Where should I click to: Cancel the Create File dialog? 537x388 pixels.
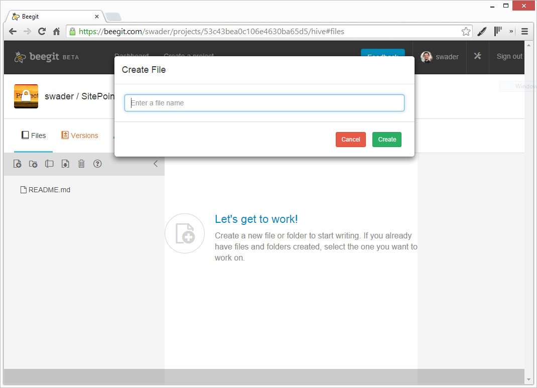pos(351,140)
